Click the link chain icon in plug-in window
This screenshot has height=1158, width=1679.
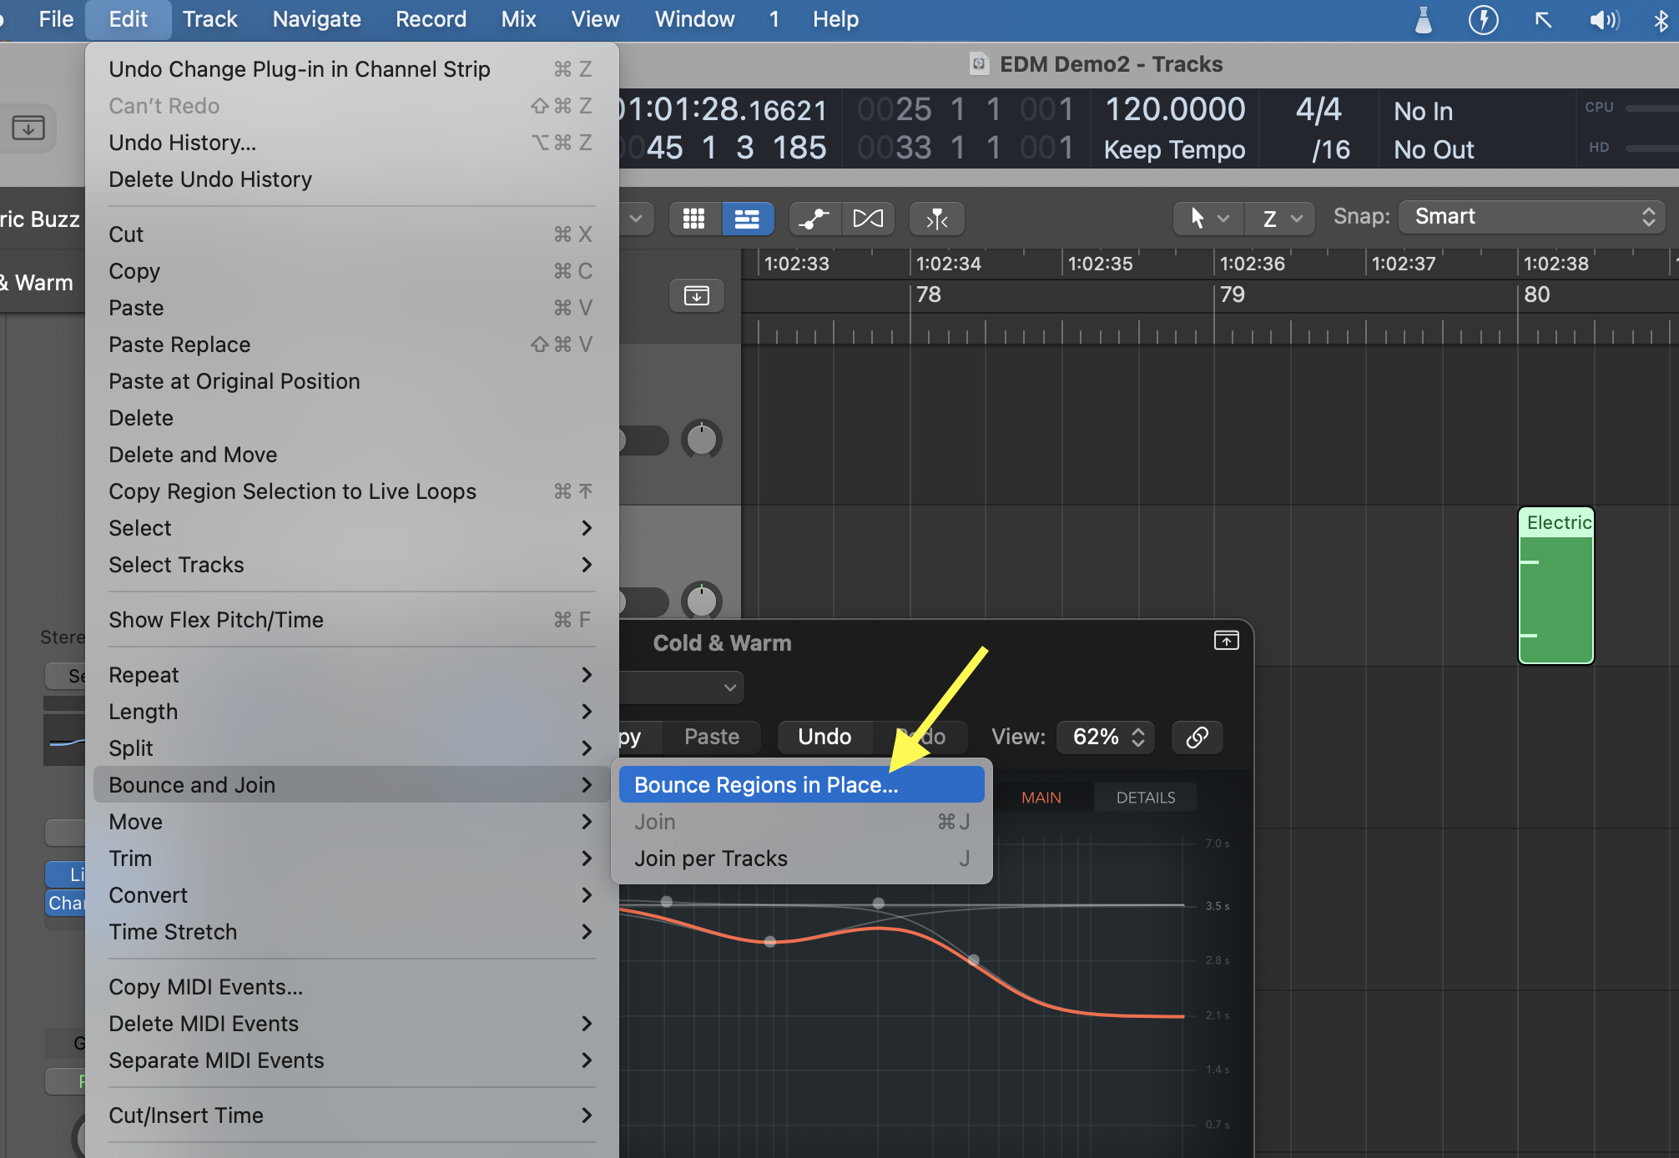[1197, 738]
